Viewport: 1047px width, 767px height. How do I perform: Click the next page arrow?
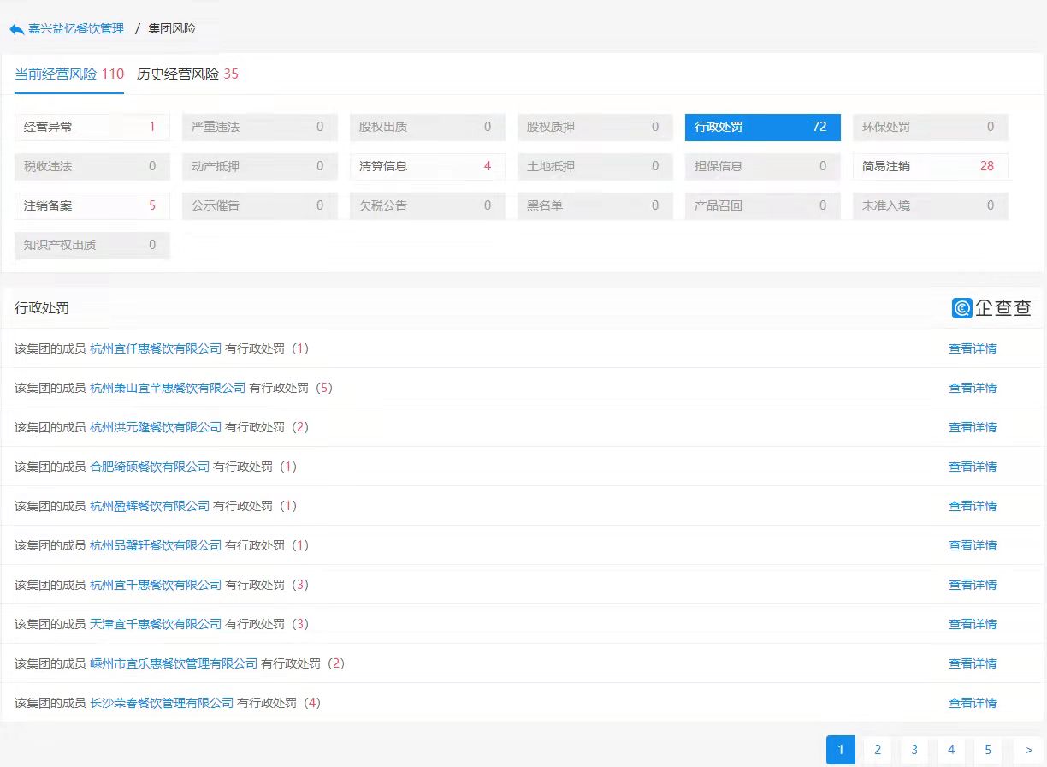(1029, 750)
